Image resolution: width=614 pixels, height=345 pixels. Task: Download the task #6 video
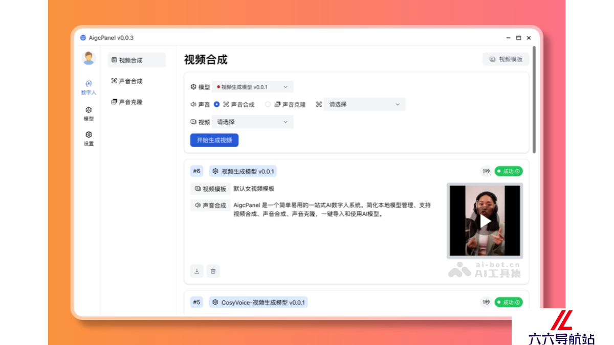click(x=197, y=271)
